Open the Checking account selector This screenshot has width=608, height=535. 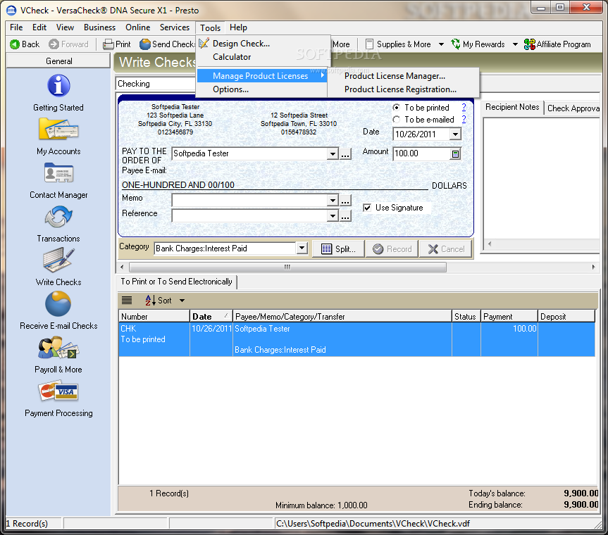coord(156,84)
